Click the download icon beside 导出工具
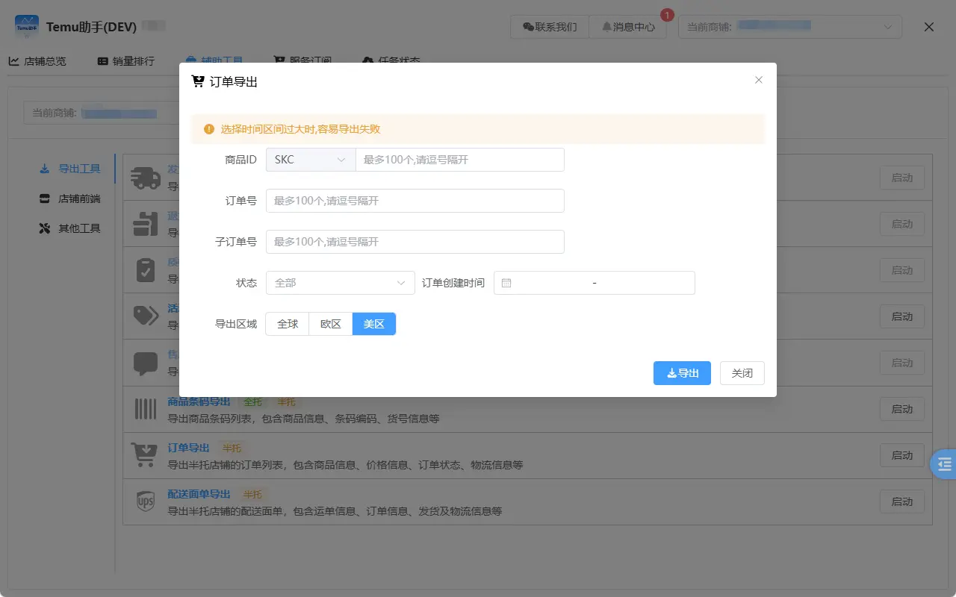Viewport: 956px width, 597px height. (44, 169)
